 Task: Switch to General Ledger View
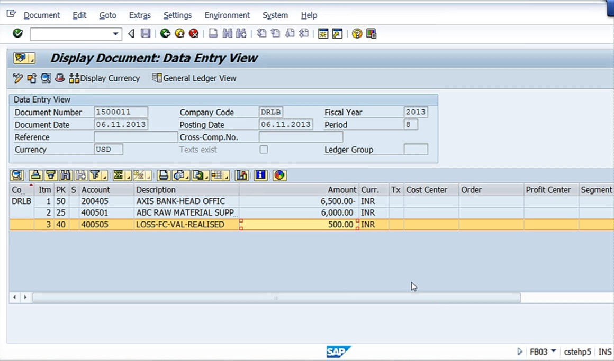click(194, 78)
